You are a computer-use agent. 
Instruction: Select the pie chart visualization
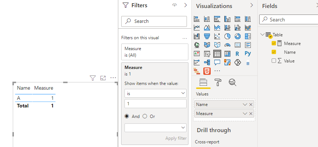pos(227,36)
